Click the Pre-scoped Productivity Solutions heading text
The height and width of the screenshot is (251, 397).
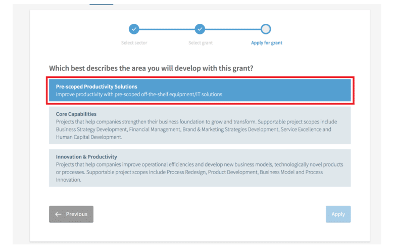click(x=96, y=87)
